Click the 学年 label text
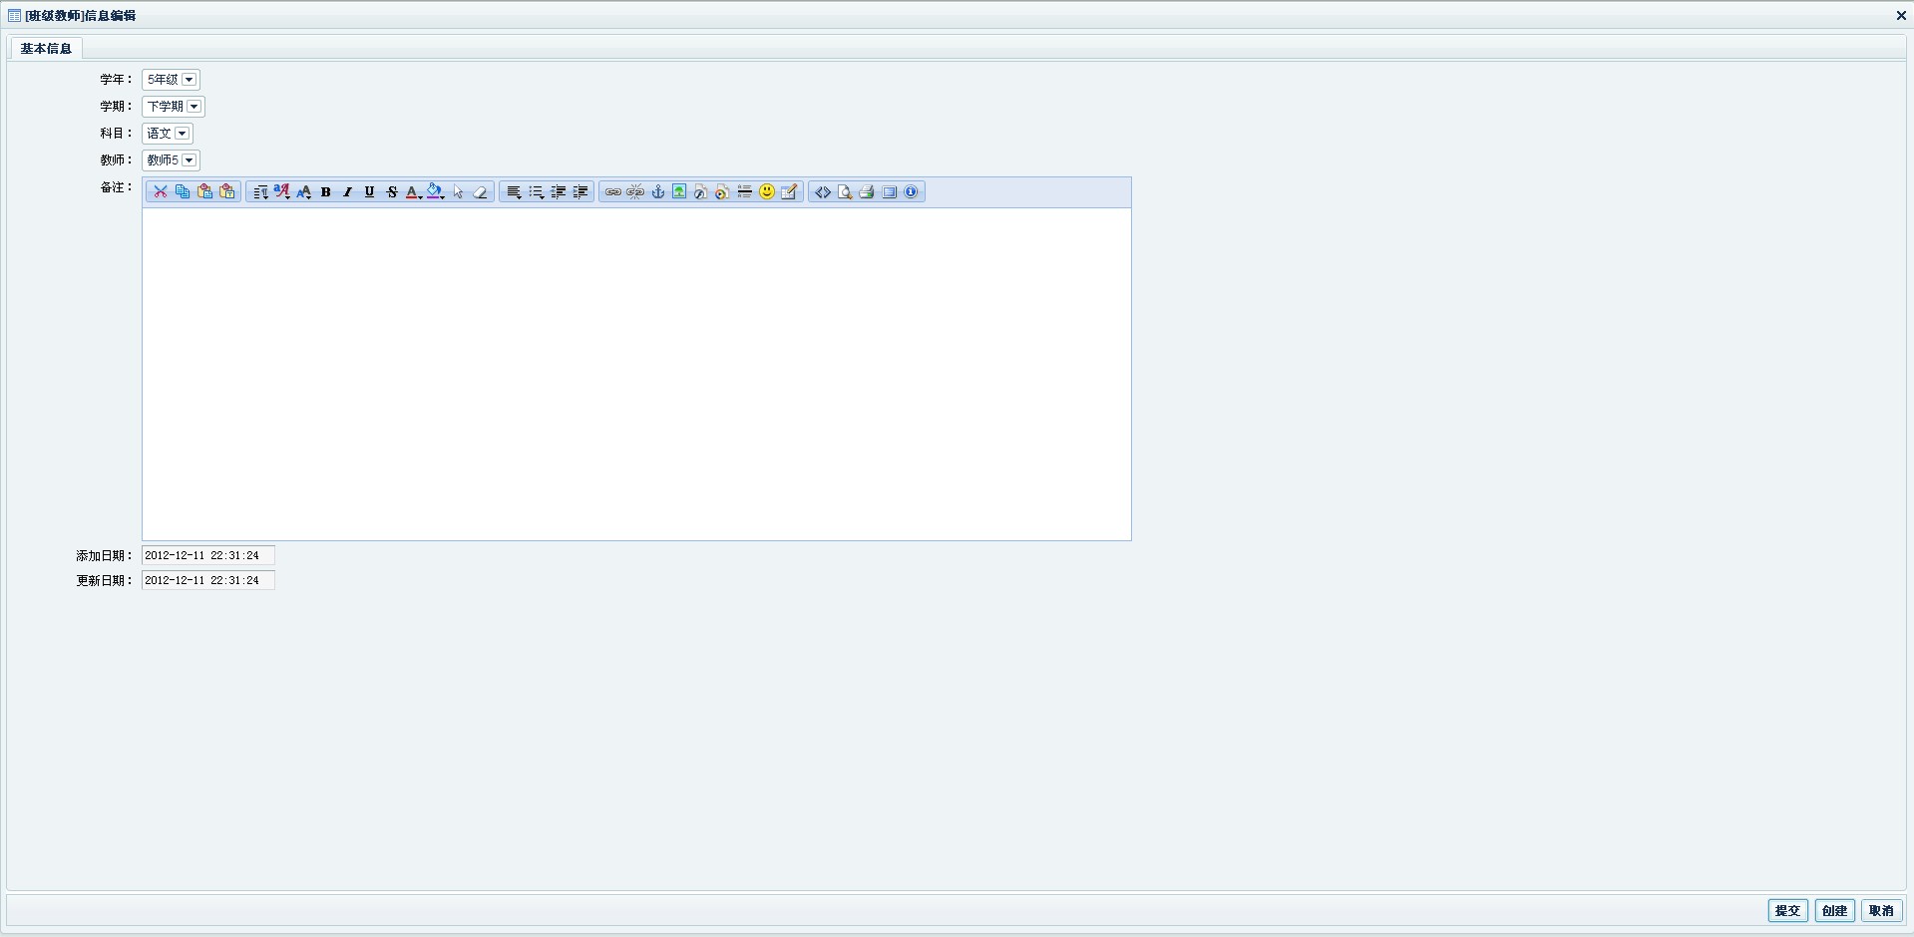 (x=116, y=80)
